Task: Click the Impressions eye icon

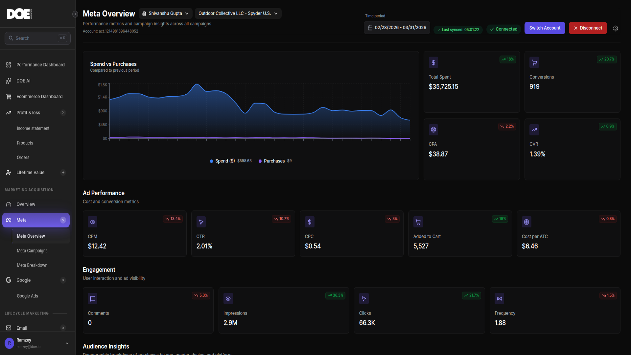Action: point(228,299)
